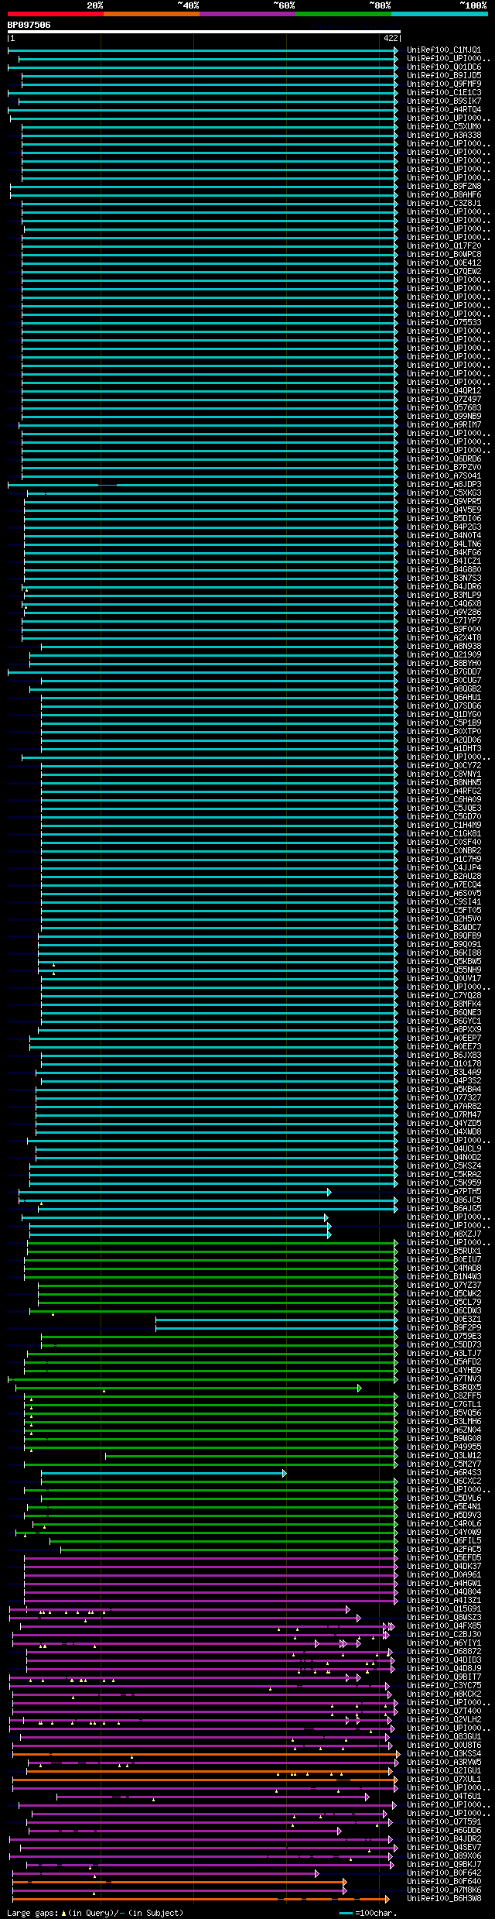Open hit UniRef100_C3Z8J1
495x1919 pixels.
click(443, 203)
